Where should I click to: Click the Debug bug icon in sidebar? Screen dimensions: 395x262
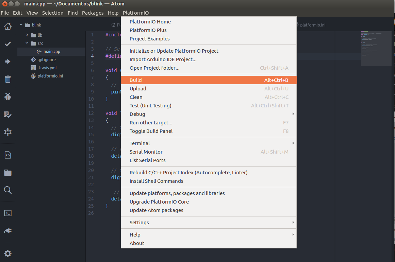(8, 97)
